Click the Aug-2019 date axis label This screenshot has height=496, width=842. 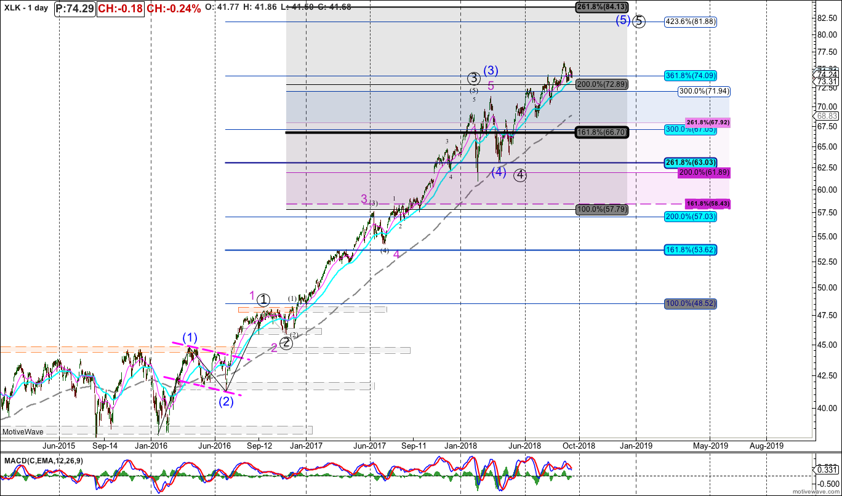click(766, 446)
